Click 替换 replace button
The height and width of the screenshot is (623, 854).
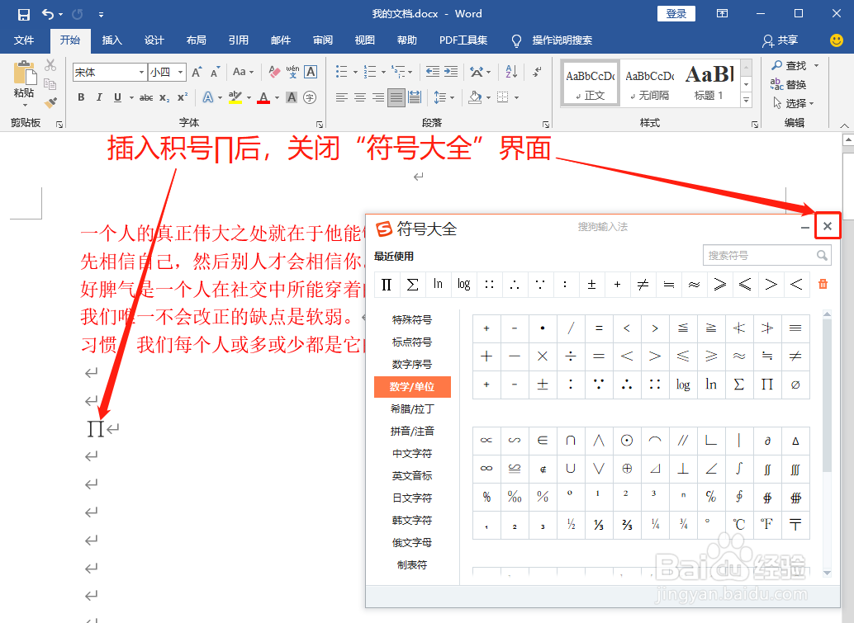tap(789, 84)
